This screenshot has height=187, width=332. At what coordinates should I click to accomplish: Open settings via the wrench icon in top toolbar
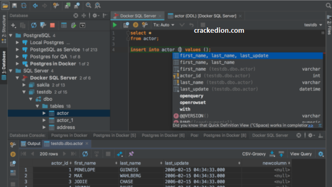coord(56,6)
